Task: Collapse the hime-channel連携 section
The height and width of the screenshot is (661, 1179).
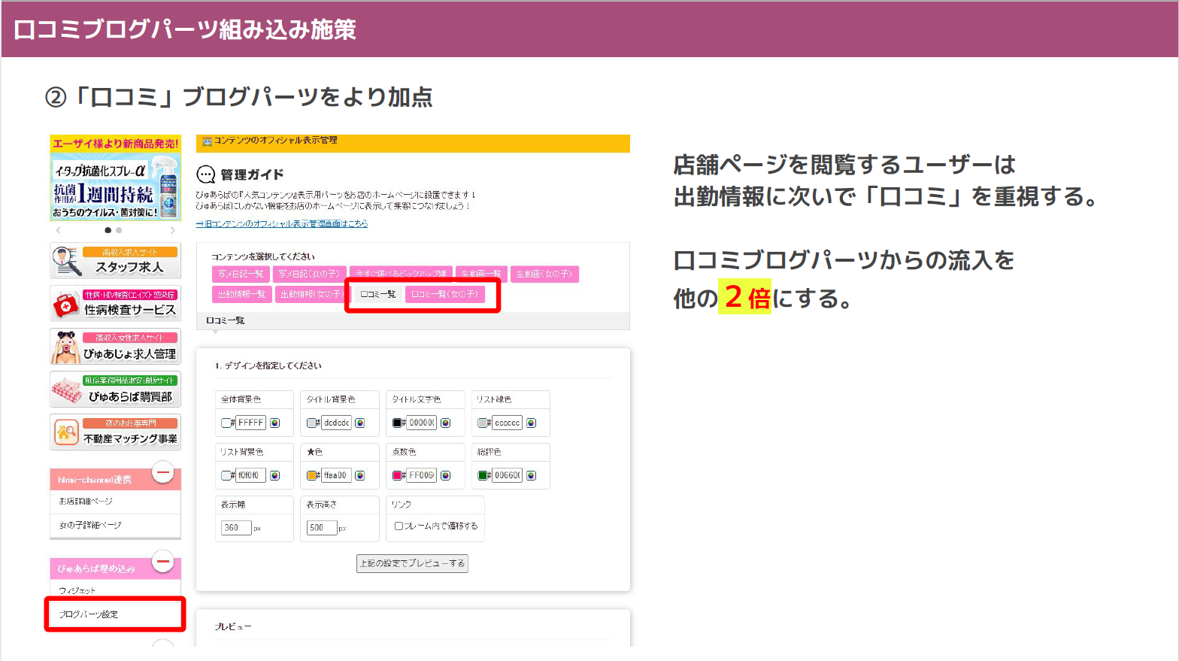Action: [162, 472]
